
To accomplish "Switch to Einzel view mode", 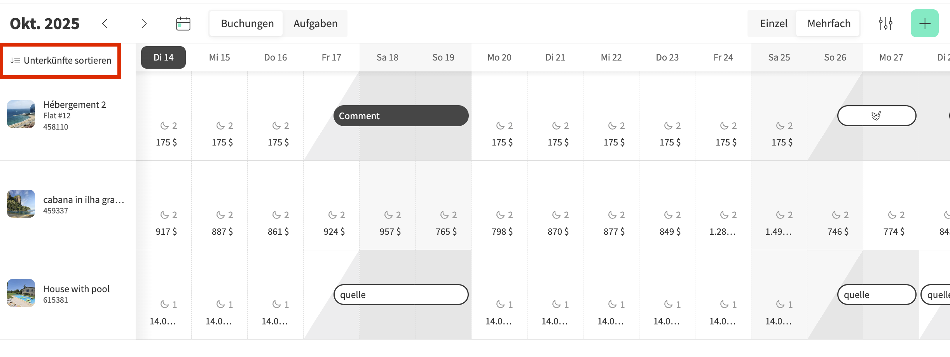I will click(x=774, y=24).
